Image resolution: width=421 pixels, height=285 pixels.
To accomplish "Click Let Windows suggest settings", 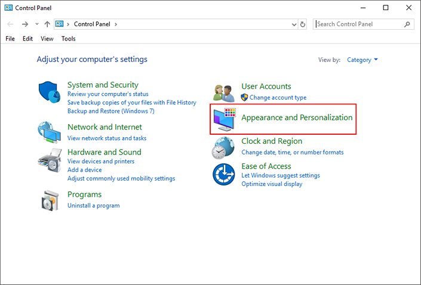I will [x=281, y=175].
